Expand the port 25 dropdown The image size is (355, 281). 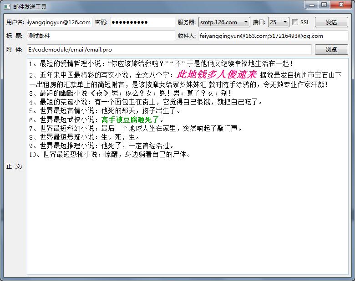click(x=279, y=22)
